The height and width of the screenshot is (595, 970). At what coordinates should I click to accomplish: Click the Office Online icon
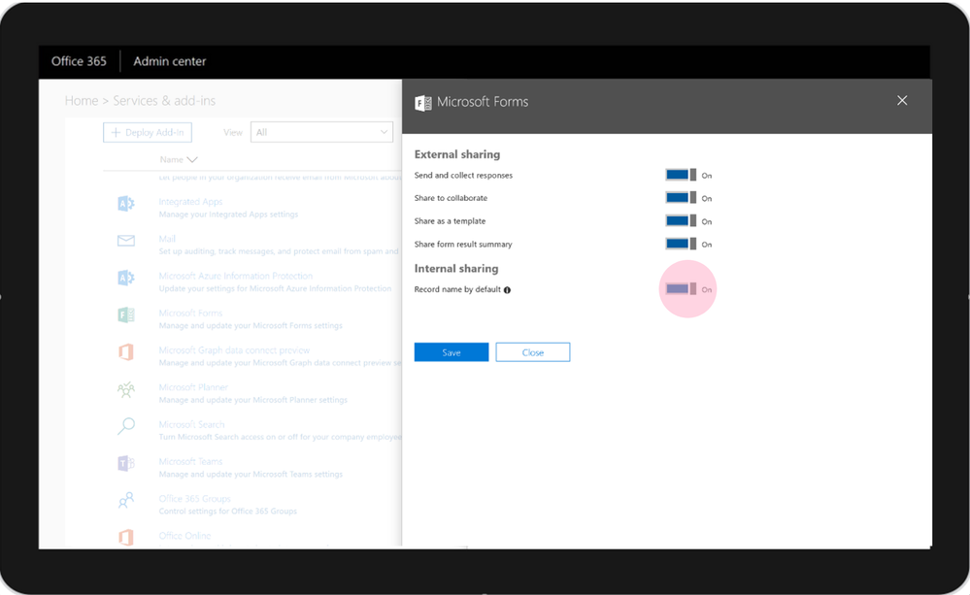125,537
